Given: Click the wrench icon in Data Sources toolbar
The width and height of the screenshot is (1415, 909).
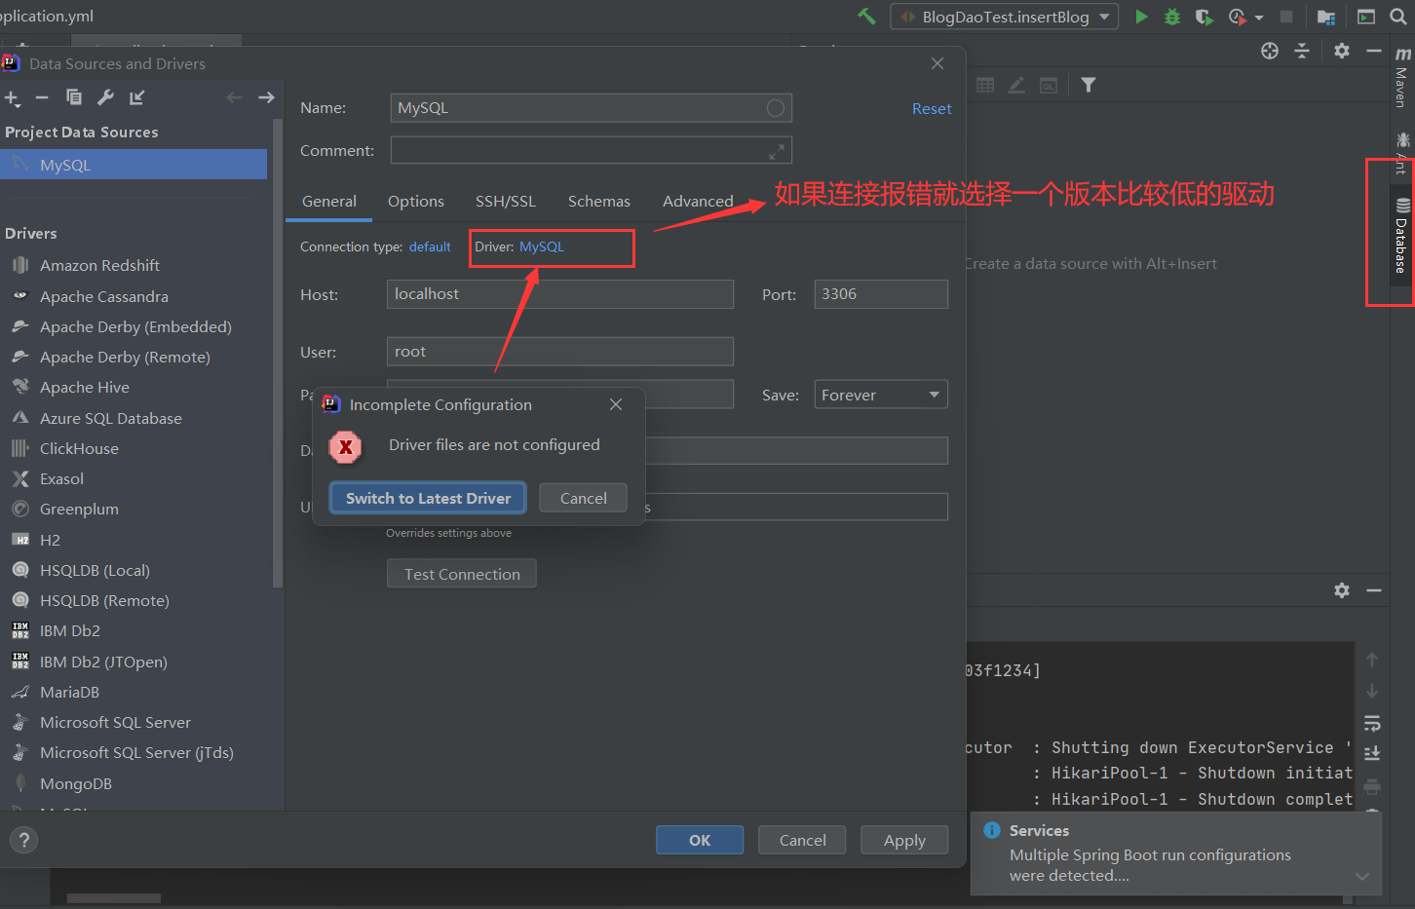Looking at the screenshot, I should coord(105,97).
